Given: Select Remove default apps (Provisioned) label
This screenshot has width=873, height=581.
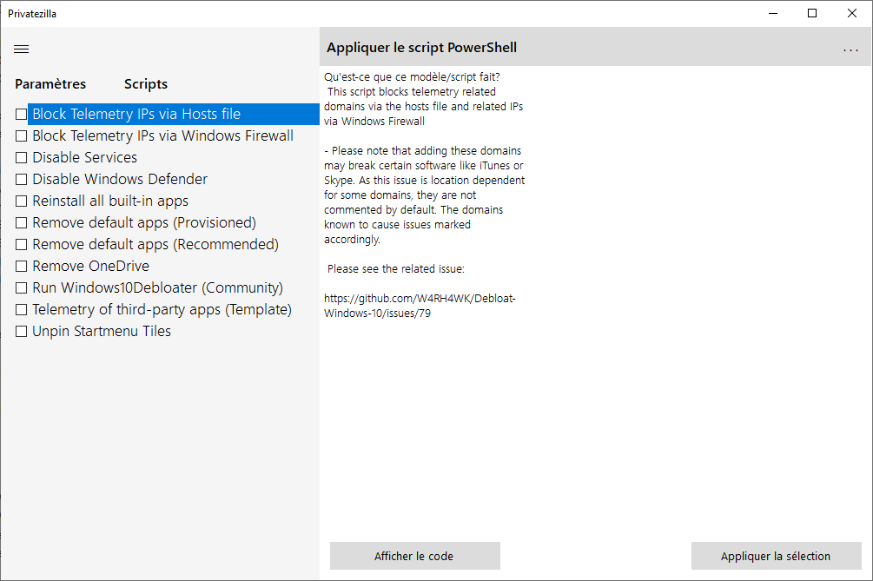Looking at the screenshot, I should click(144, 222).
